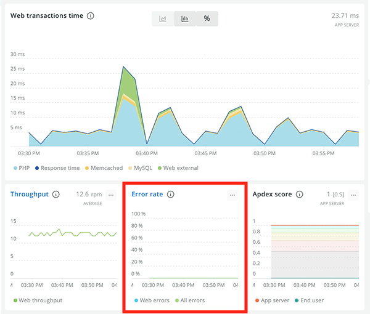Click the Web transactions time heading

47,16
